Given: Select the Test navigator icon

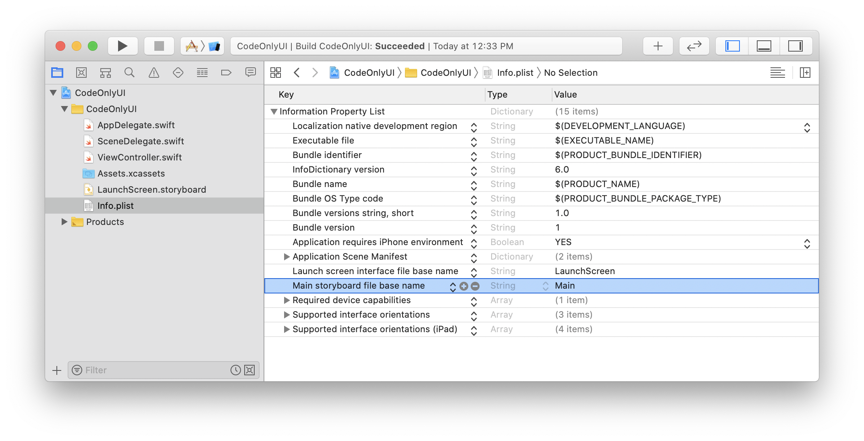Looking at the screenshot, I should pos(177,73).
